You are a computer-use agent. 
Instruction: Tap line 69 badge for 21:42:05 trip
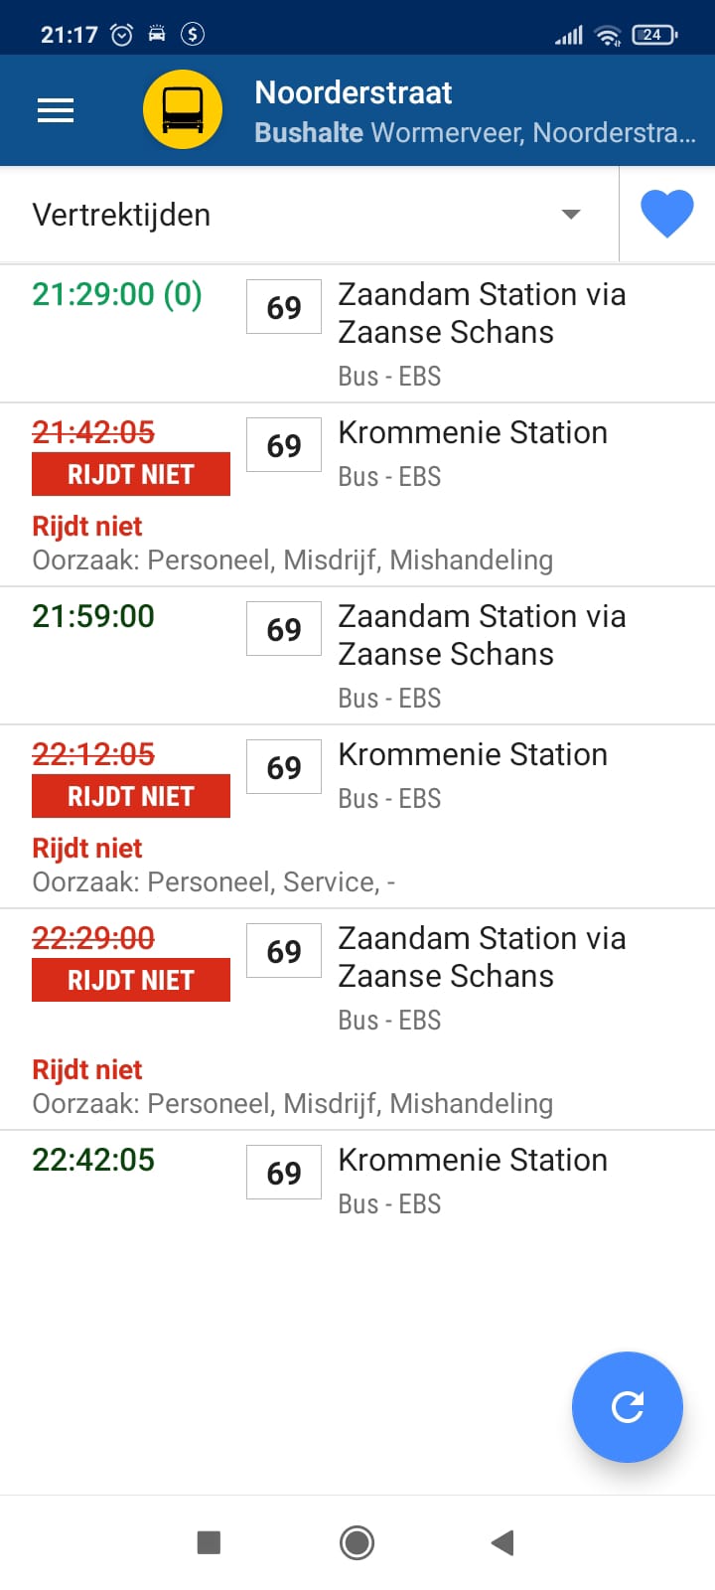(x=284, y=444)
